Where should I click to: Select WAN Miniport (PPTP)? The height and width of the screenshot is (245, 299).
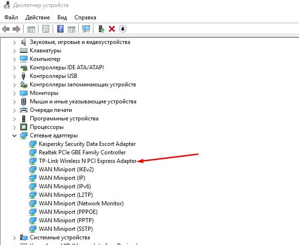pyautogui.click(x=66, y=220)
